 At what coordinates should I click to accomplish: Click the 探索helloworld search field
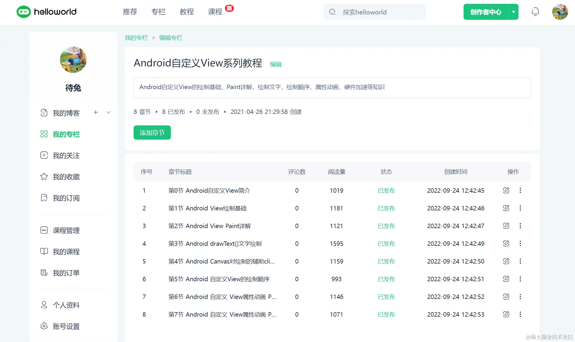(381, 12)
